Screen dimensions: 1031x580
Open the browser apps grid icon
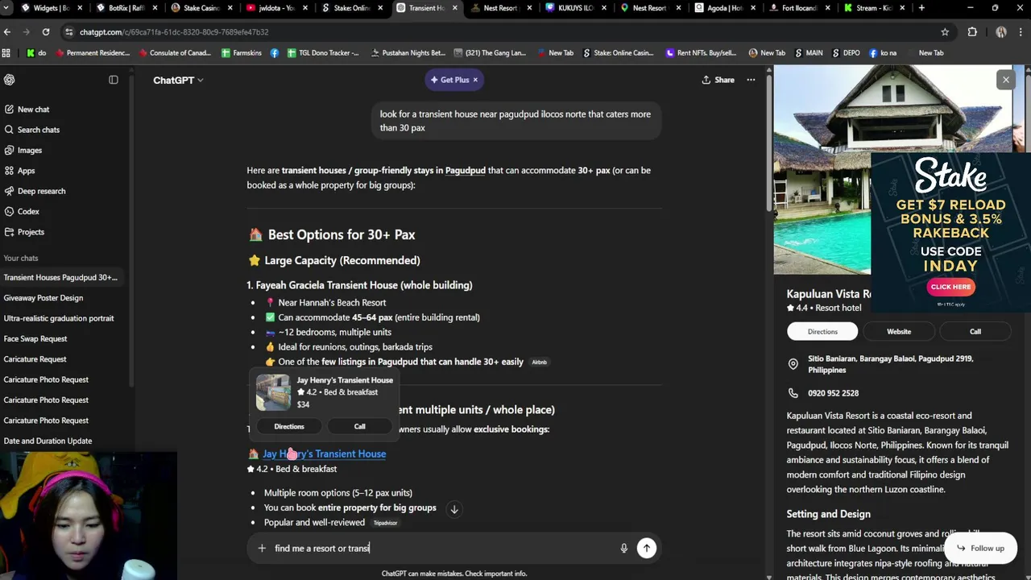pyautogui.click(x=6, y=53)
